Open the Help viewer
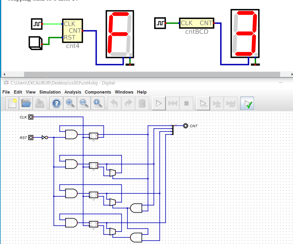Viewport: 293px width, 244px height. tap(56, 103)
